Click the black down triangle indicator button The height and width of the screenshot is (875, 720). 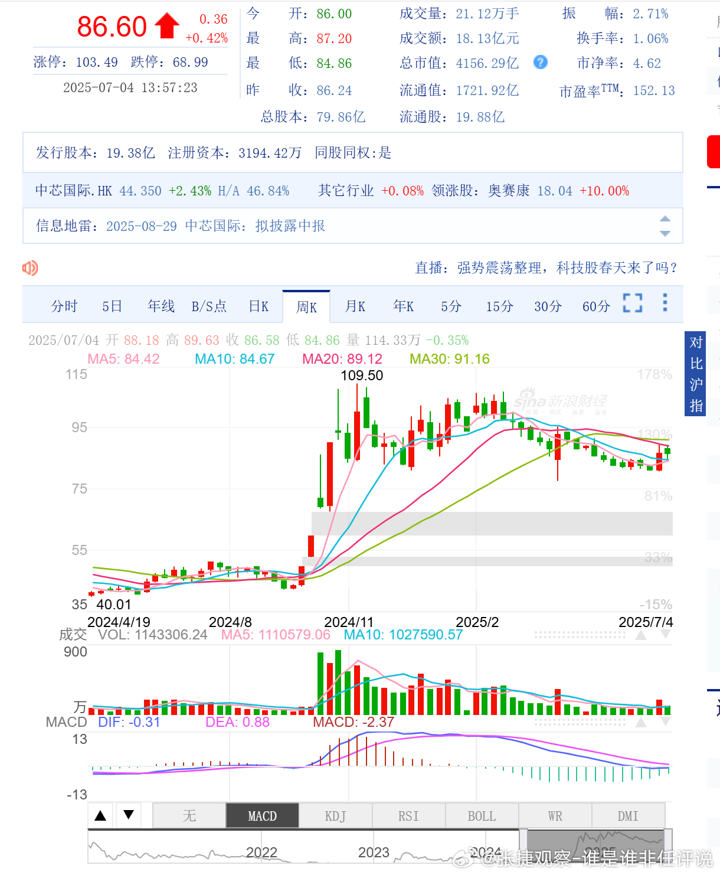pyautogui.click(x=129, y=815)
